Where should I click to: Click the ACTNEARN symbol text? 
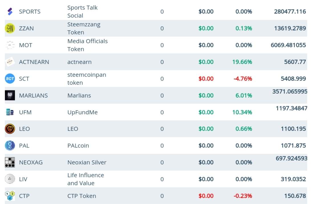point(34,62)
